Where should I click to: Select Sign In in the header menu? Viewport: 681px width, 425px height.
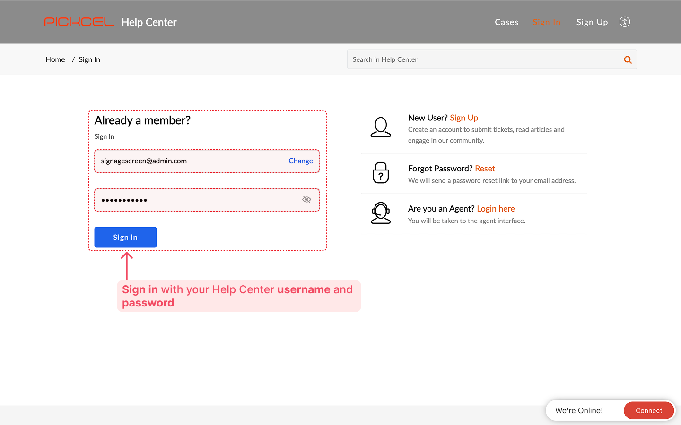pyautogui.click(x=546, y=22)
